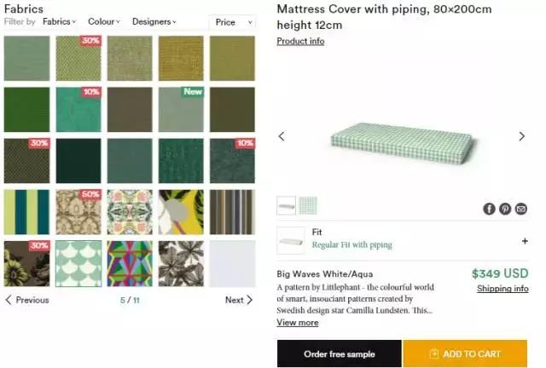The width and height of the screenshot is (546, 368).
Task: Click Order free sample button
Action: pos(340,354)
